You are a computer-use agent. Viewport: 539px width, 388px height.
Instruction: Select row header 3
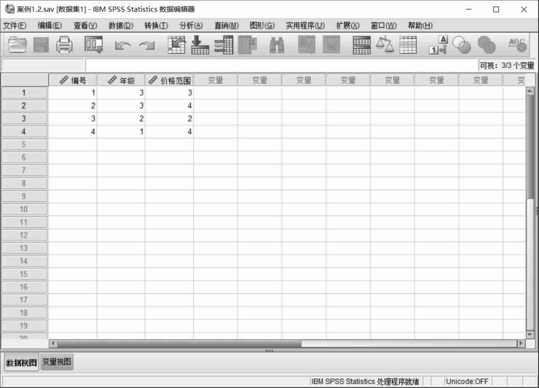coord(24,119)
